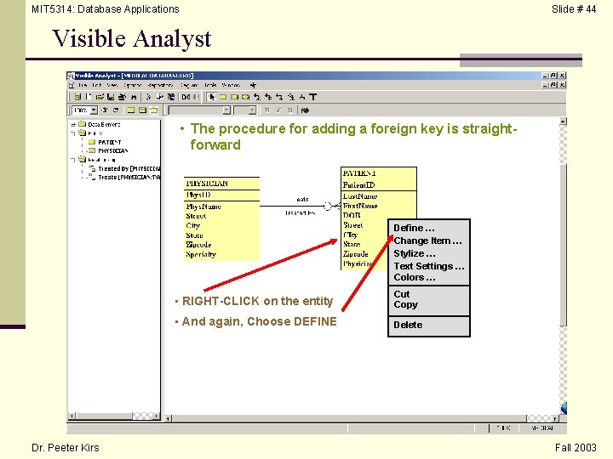This screenshot has height=459, width=613.
Task: Select the large T text tool
Action: [x=312, y=97]
